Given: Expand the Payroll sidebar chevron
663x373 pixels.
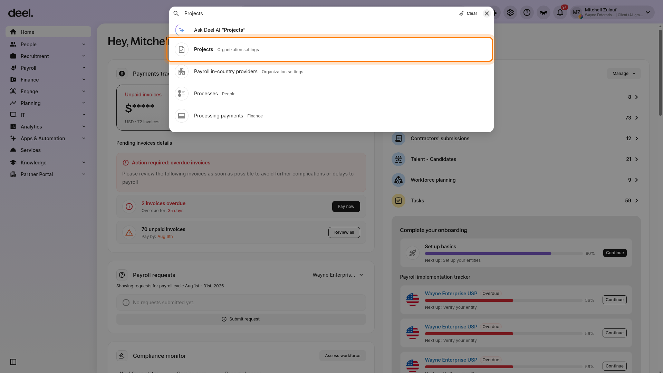Looking at the screenshot, I should [x=84, y=68].
